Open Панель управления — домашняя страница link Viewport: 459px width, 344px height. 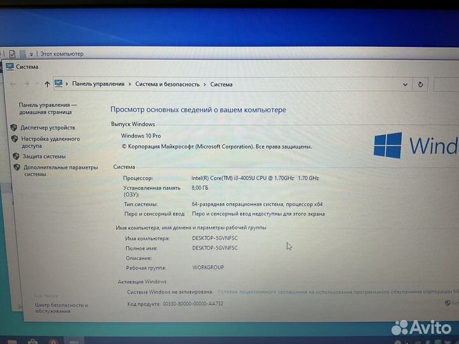(x=47, y=108)
